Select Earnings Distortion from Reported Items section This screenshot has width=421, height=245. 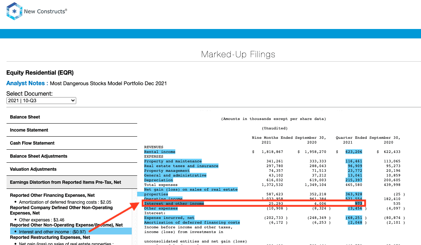point(72,182)
